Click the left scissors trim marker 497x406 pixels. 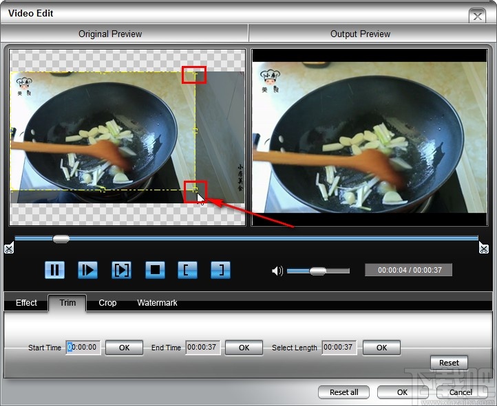pyautogui.click(x=9, y=248)
